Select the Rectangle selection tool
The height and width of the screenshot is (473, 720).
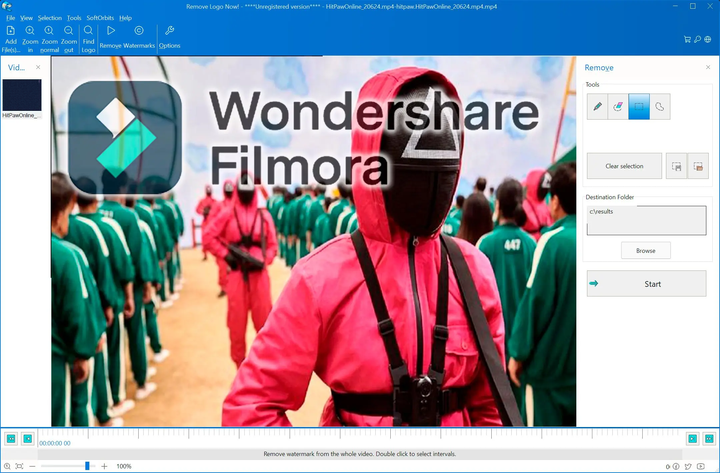[x=639, y=106]
